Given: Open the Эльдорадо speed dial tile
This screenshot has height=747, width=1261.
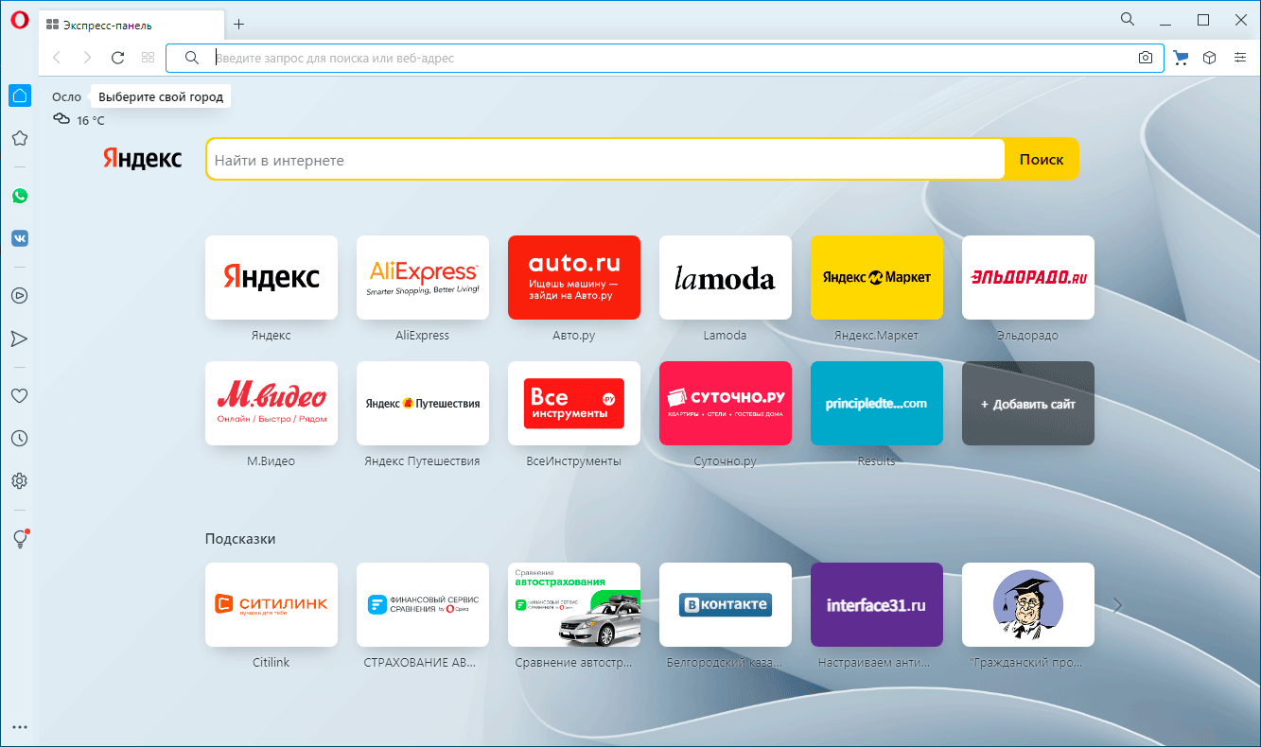Looking at the screenshot, I should pos(1028,277).
